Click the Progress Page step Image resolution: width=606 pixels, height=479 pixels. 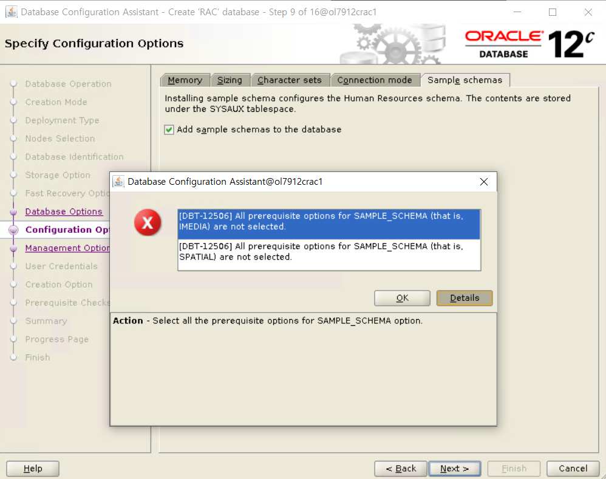57,339
